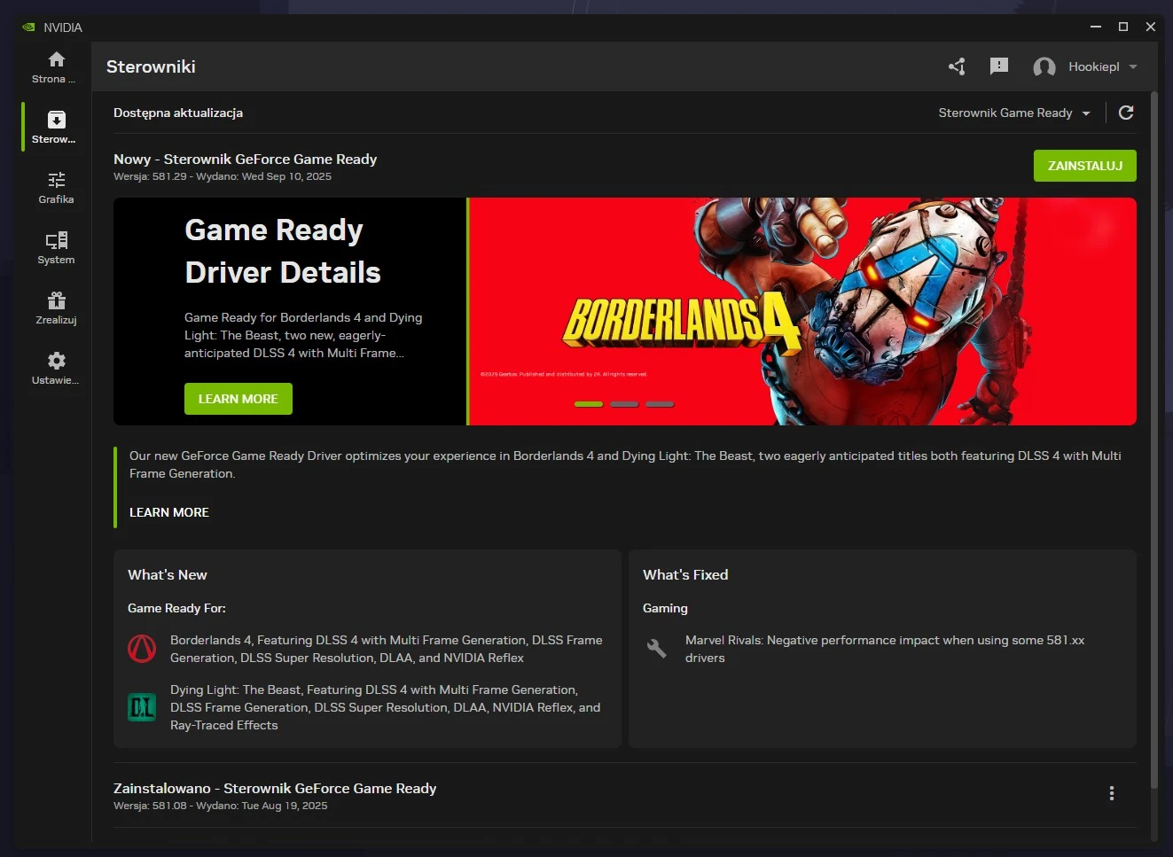Click installed version 'Wersja: 581.08' text
The width and height of the screenshot is (1173, 857).
(150, 806)
